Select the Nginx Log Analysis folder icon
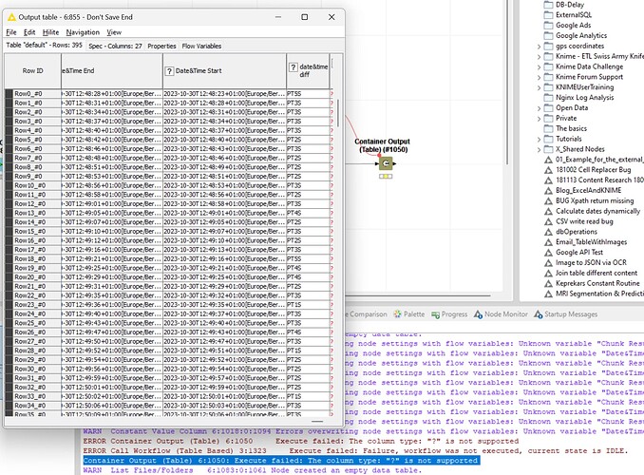 pyautogui.click(x=548, y=98)
